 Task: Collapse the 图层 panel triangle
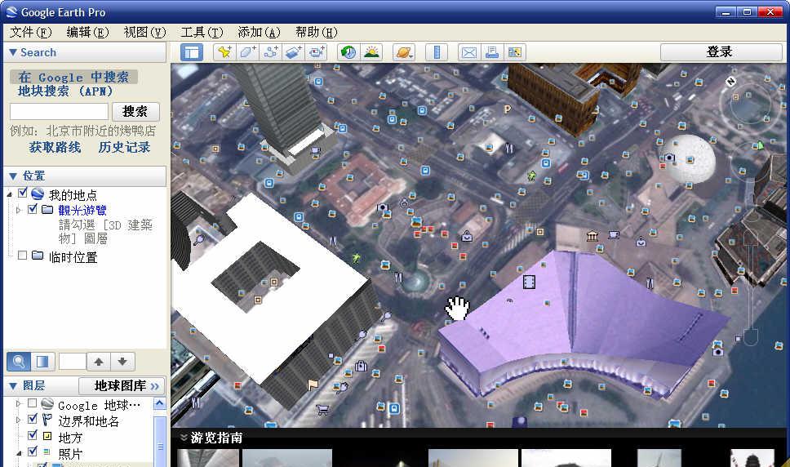pyautogui.click(x=13, y=386)
